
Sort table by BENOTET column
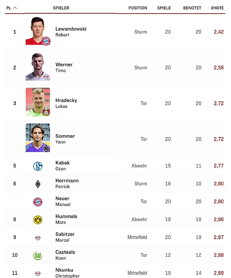(x=192, y=8)
